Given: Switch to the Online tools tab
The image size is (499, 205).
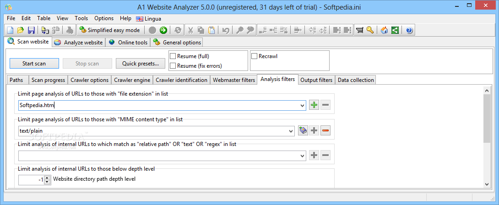Looking at the screenshot, I should coord(129,43).
